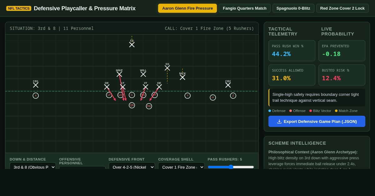This screenshot has height=196, width=375.
Task: Click the Defensive Playcaller & Pressure Matrix title
Action: pos(85,8)
